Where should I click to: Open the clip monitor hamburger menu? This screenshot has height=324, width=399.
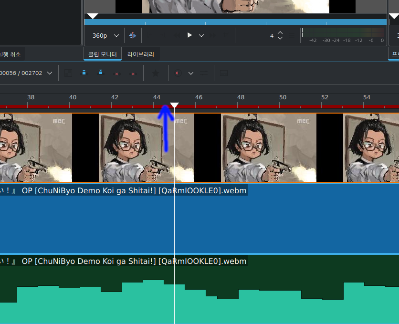tap(292, 36)
